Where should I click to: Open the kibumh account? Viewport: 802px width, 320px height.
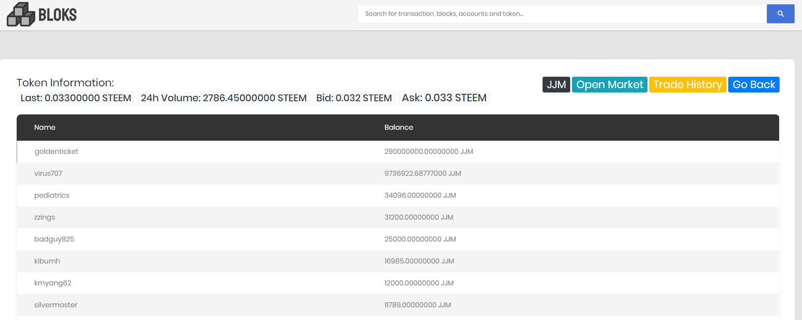coord(47,261)
